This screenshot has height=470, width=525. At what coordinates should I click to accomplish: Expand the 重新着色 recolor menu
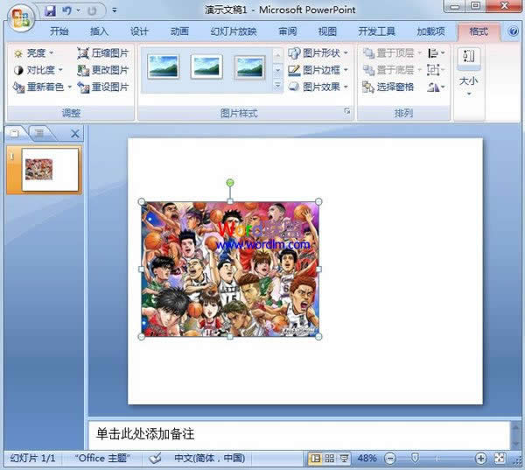pos(42,88)
